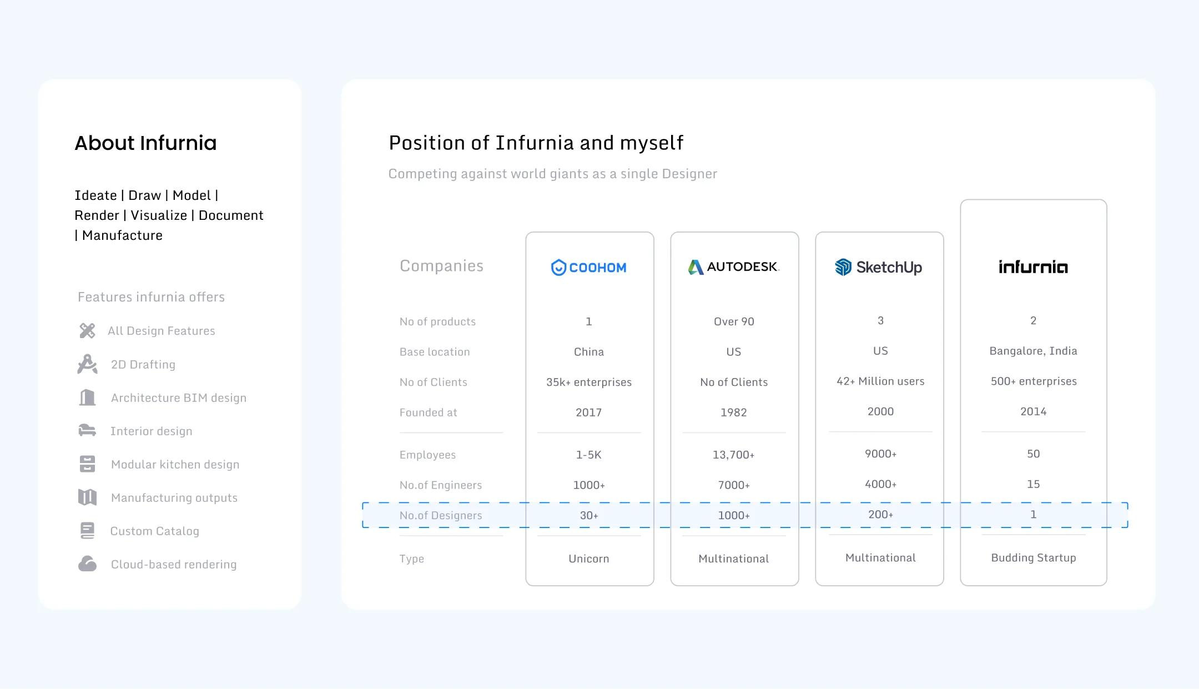
Task: Click the Cloud-based rendering cloud icon
Action: coord(87,564)
